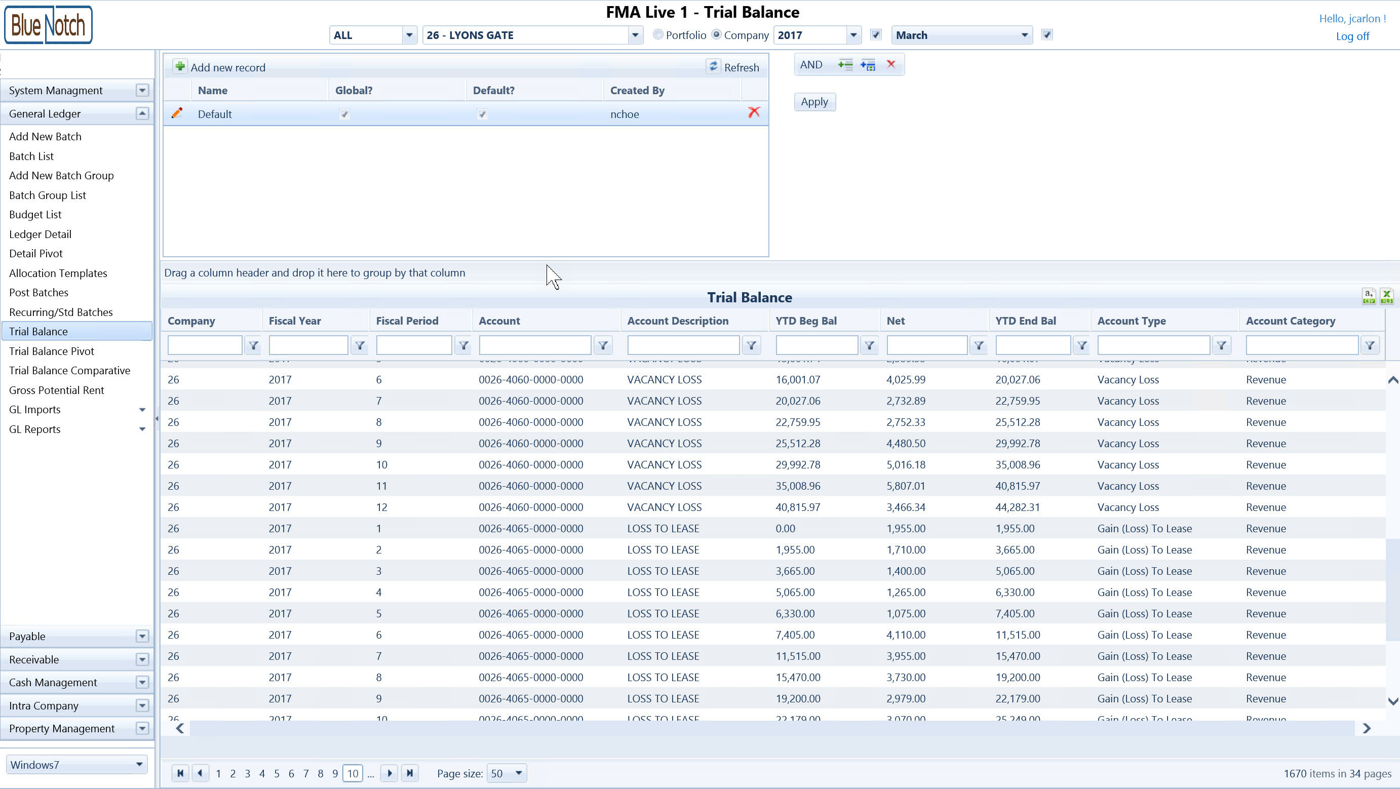Click the Log off link
This screenshot has height=789, width=1400.
pos(1352,36)
